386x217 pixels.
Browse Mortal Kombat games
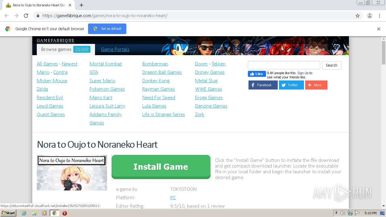106,64
